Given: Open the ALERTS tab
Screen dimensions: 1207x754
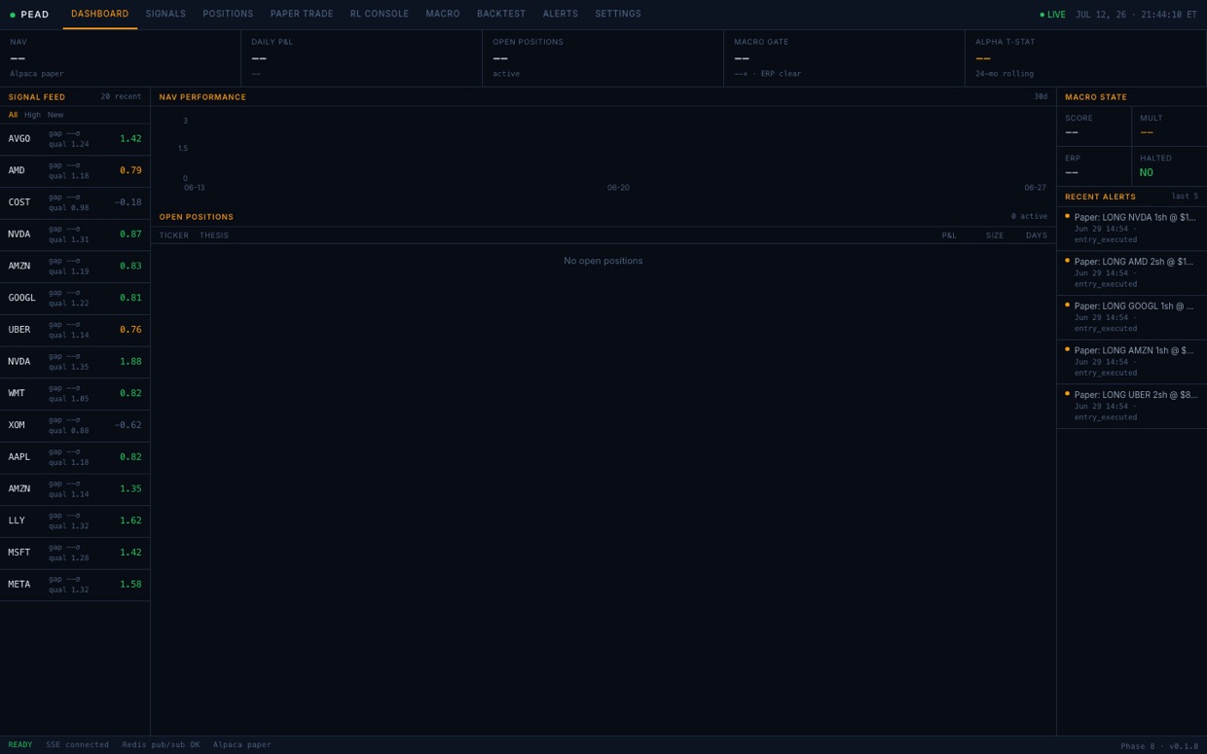Looking at the screenshot, I should coord(561,15).
